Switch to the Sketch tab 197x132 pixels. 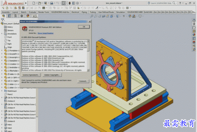pos(23,12)
